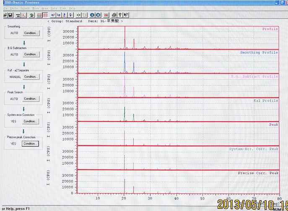Open the View menu

63,8
